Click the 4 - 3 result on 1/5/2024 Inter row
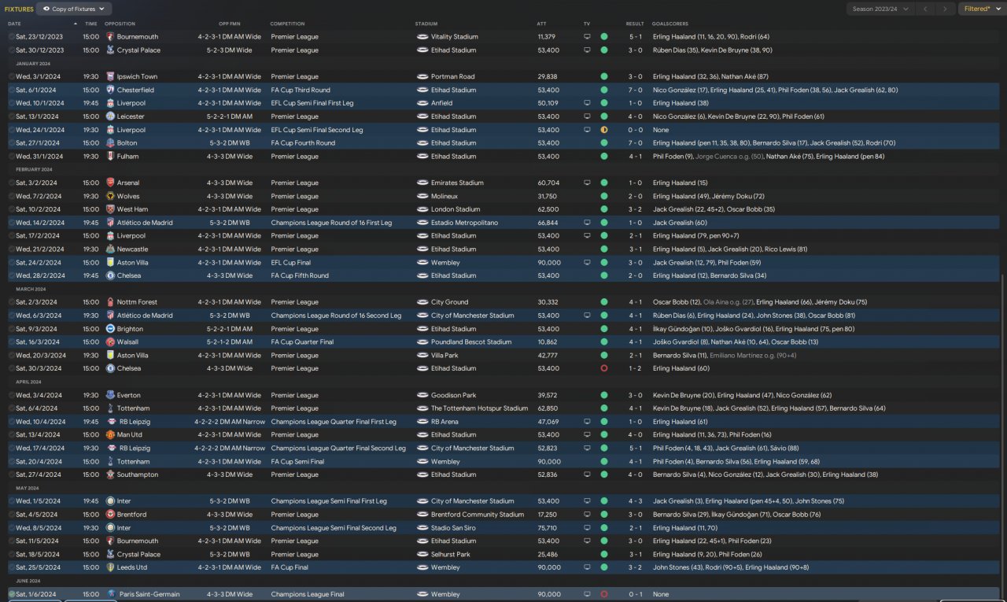Image resolution: width=1007 pixels, height=602 pixels. (636, 501)
